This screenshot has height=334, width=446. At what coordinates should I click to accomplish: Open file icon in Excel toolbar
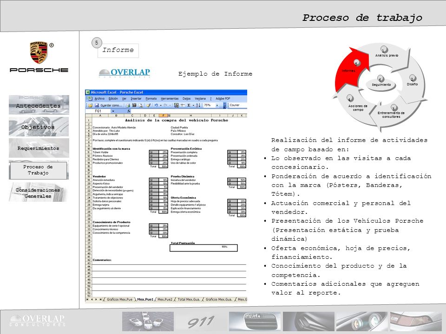pos(90,105)
